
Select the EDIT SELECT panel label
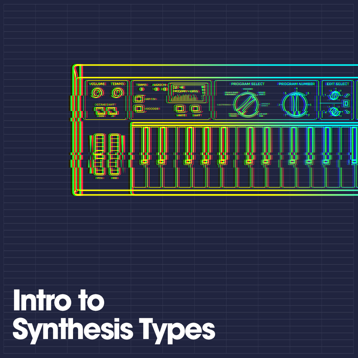pos(337,83)
